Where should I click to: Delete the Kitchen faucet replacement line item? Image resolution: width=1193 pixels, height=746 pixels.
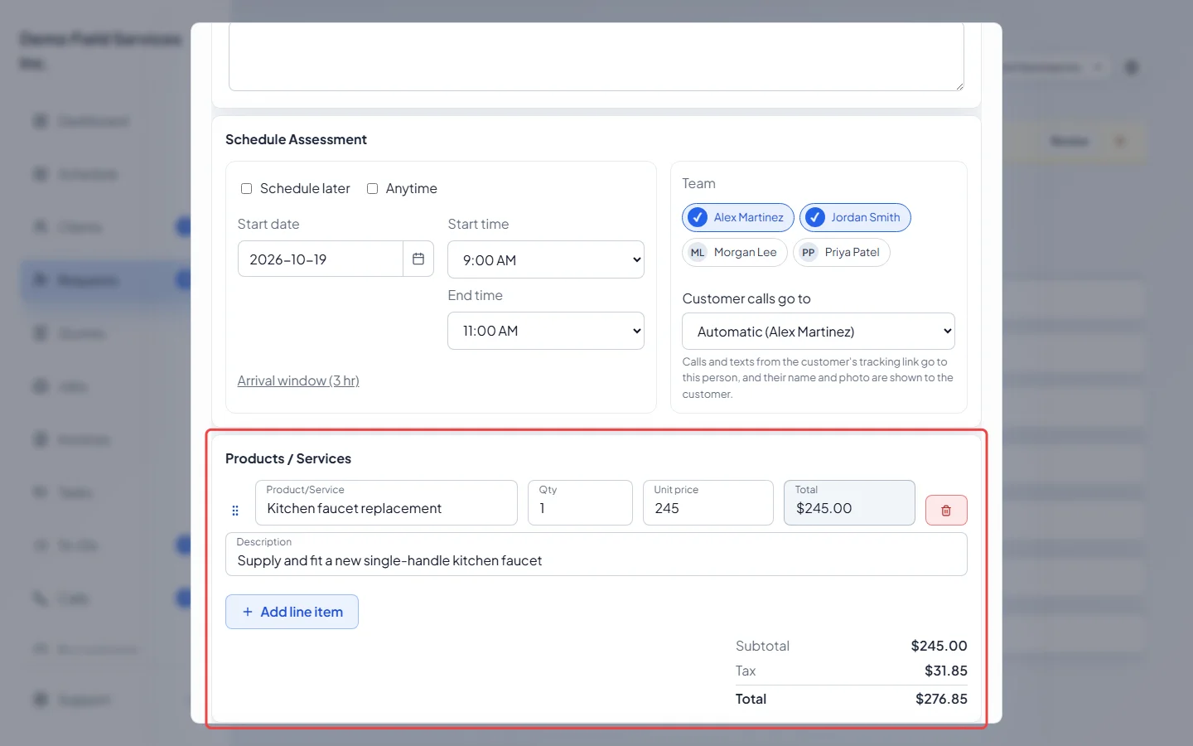(x=946, y=511)
